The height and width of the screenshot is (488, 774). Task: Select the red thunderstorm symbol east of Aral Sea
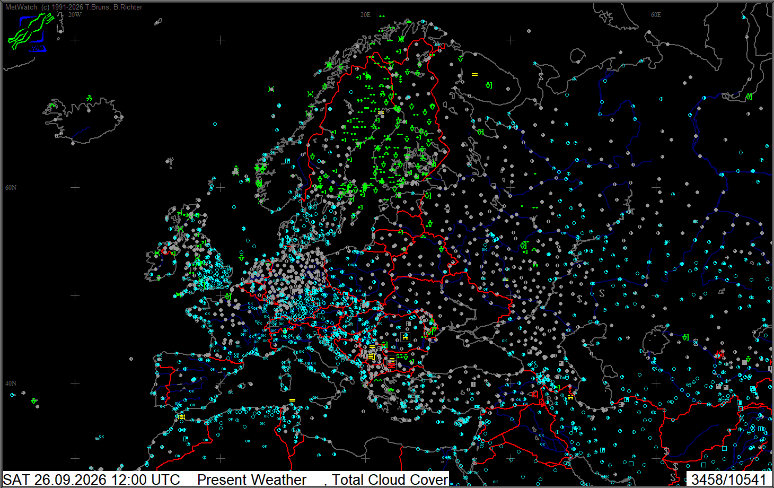coord(719,354)
